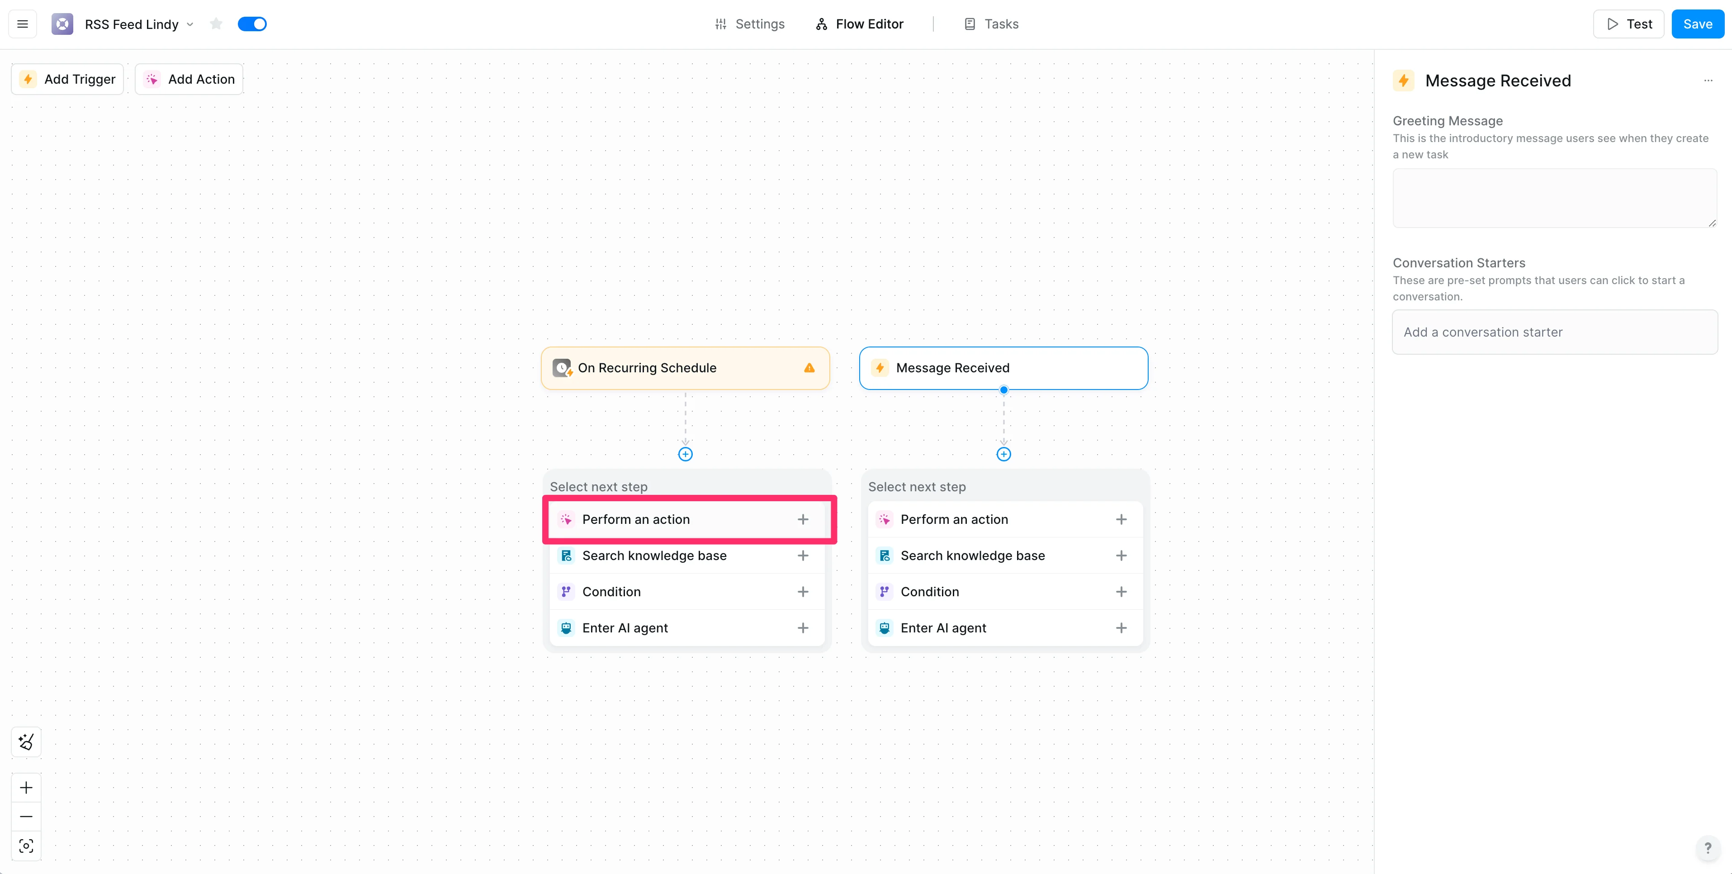
Task: Fit flow view to screen
Action: [26, 846]
